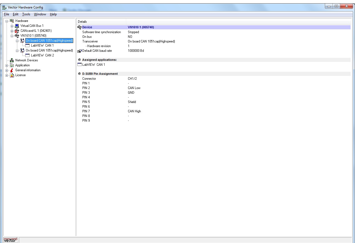This screenshot has width=355, height=243.
Task: Click the PIN 5 Shield value
Action: click(x=132, y=102)
